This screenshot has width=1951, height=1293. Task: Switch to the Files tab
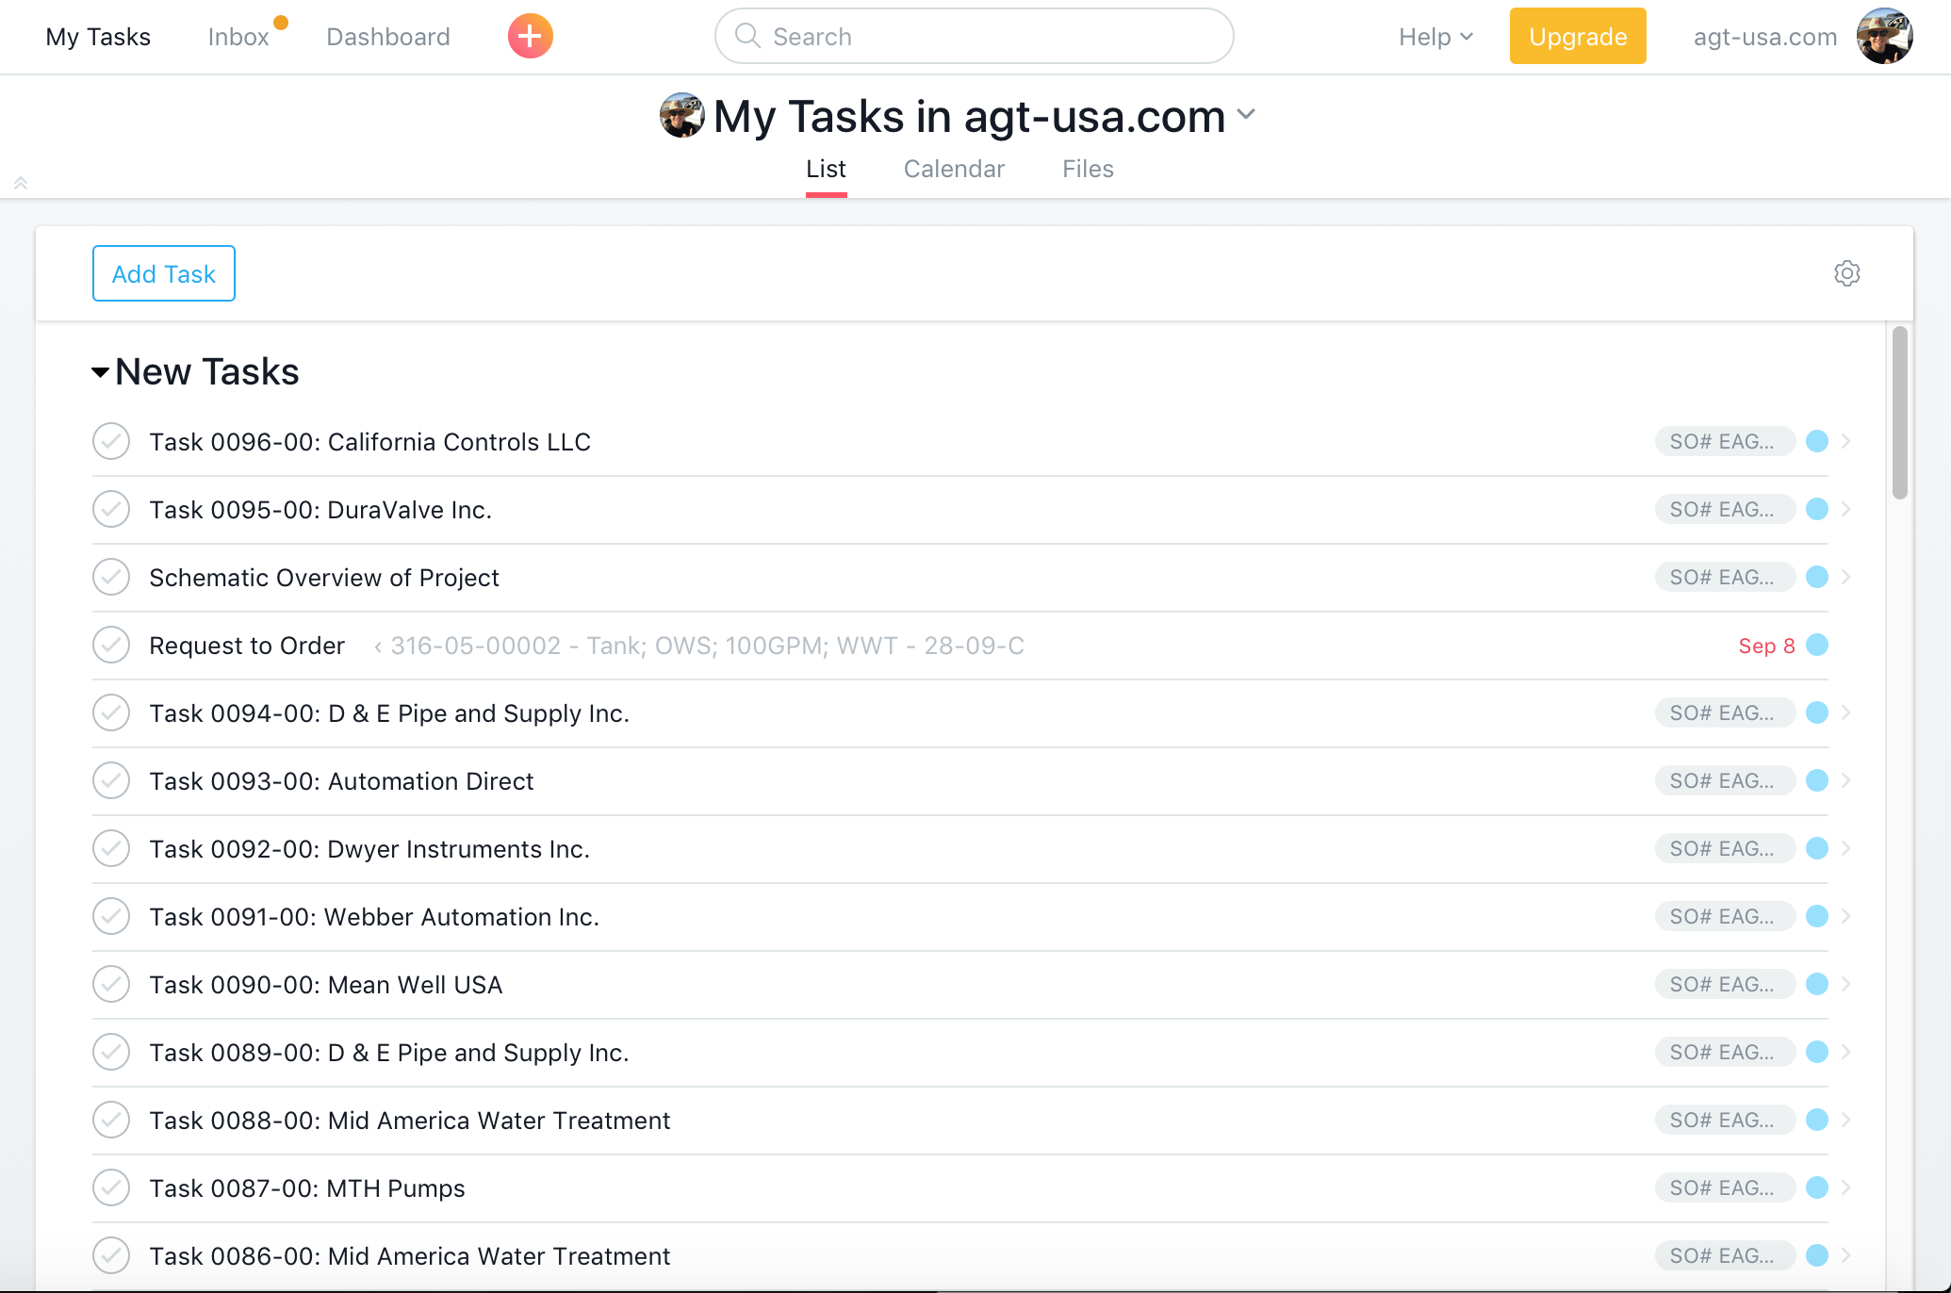click(1088, 169)
